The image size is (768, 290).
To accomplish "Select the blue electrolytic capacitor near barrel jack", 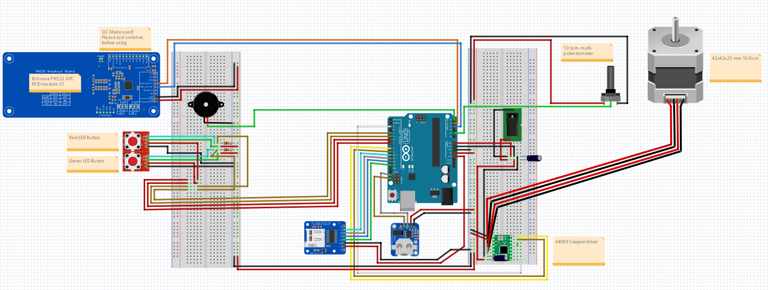I will [535, 158].
